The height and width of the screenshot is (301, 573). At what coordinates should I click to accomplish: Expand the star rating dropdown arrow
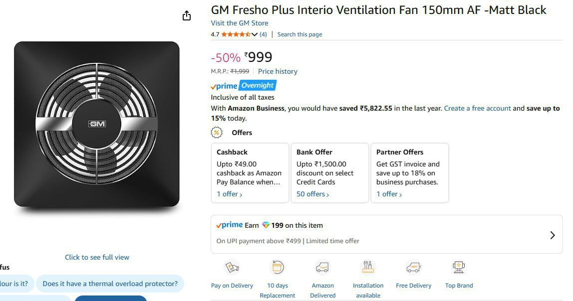255,34
